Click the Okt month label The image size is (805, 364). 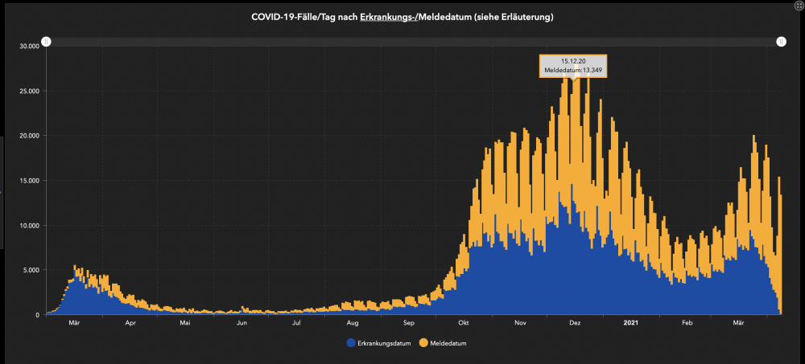point(464,323)
